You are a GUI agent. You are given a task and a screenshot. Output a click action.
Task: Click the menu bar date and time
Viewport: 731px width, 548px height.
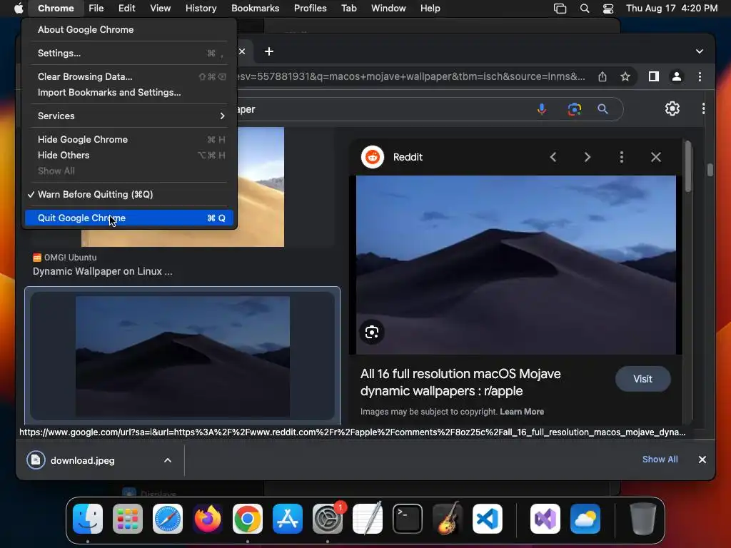671,8
